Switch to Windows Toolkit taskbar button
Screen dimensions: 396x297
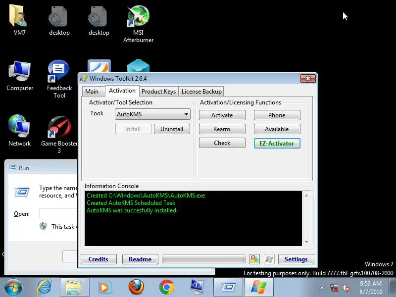(x=258, y=288)
